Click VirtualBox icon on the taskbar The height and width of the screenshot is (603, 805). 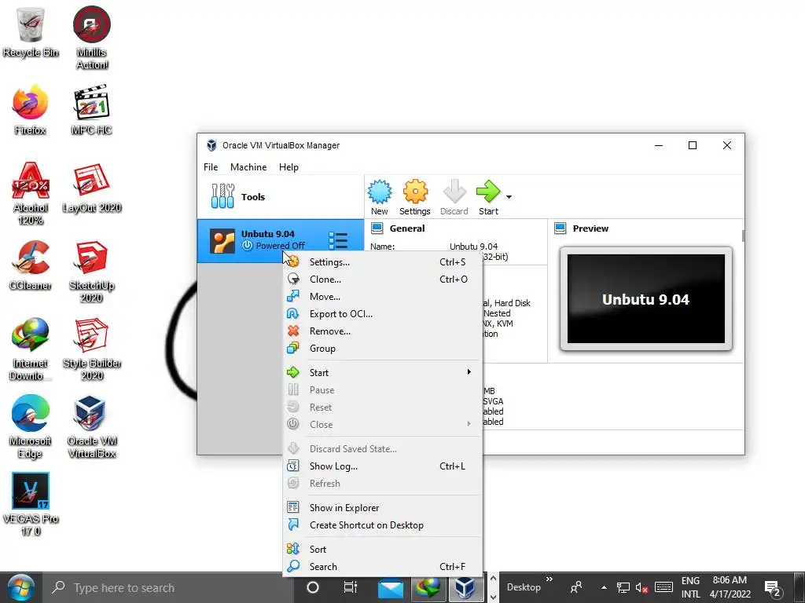click(465, 588)
